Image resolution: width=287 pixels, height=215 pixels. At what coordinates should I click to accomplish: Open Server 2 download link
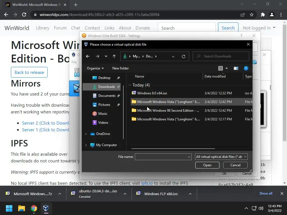[45, 123]
